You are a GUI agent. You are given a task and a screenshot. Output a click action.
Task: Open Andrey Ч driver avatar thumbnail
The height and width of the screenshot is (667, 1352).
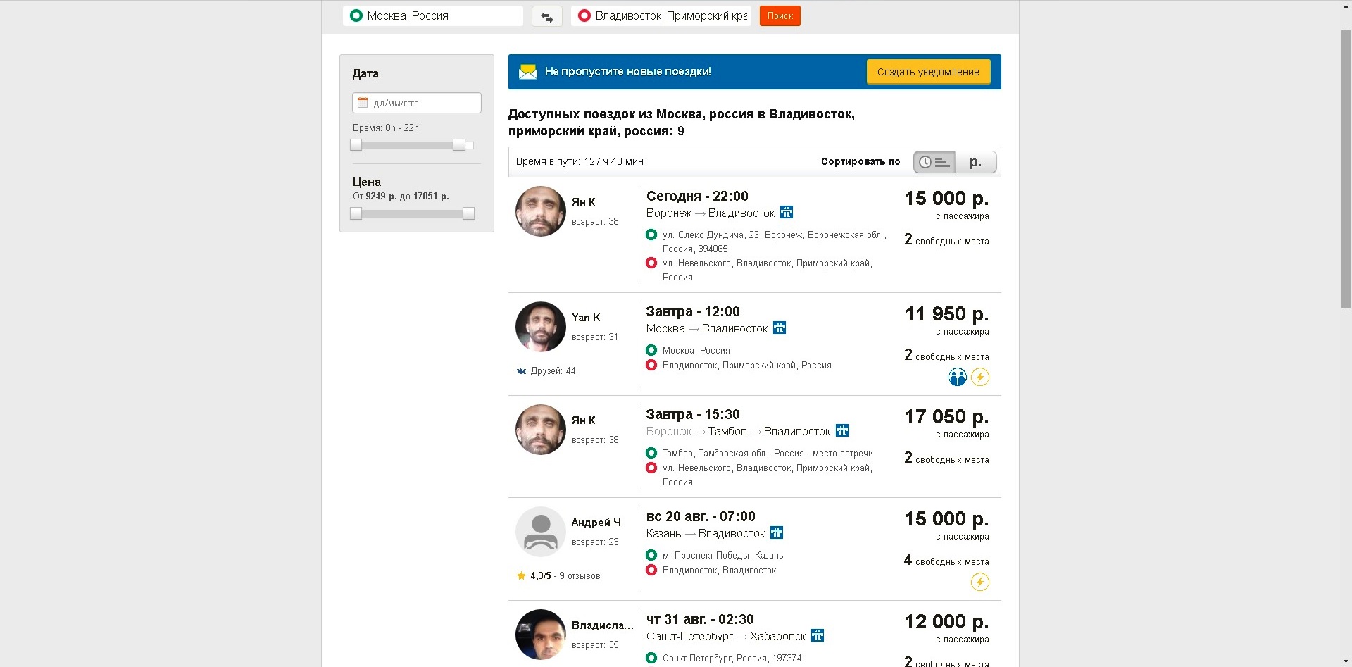[541, 532]
